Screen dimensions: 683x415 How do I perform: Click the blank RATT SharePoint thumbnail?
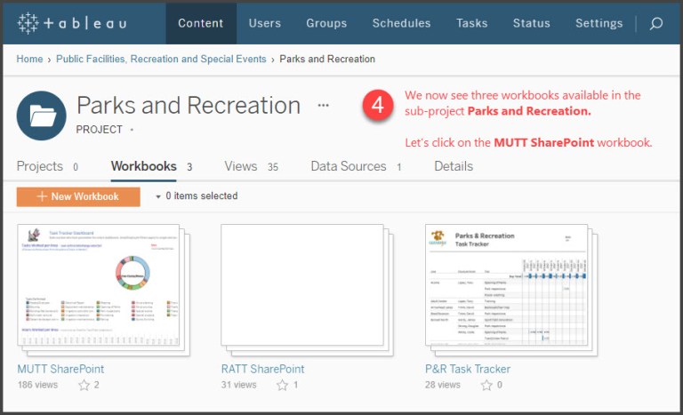(302, 286)
